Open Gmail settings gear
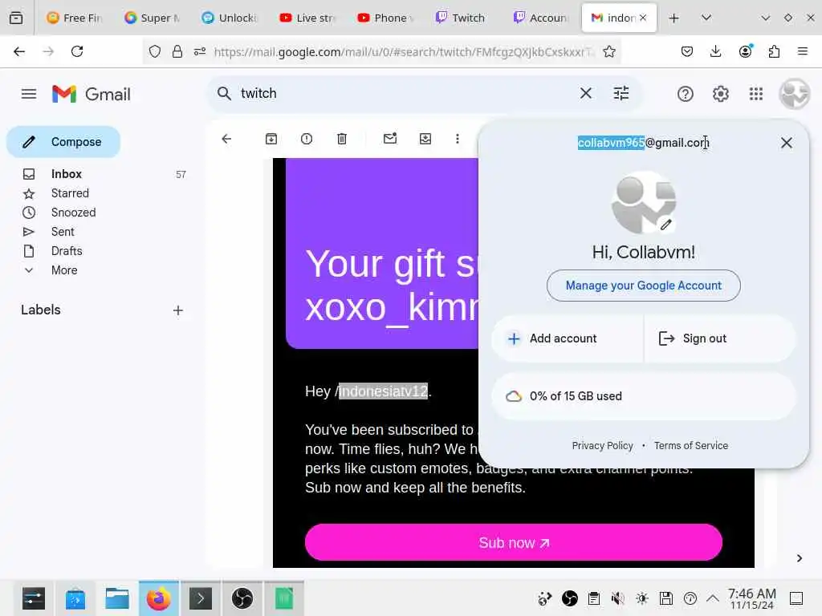 (720, 94)
